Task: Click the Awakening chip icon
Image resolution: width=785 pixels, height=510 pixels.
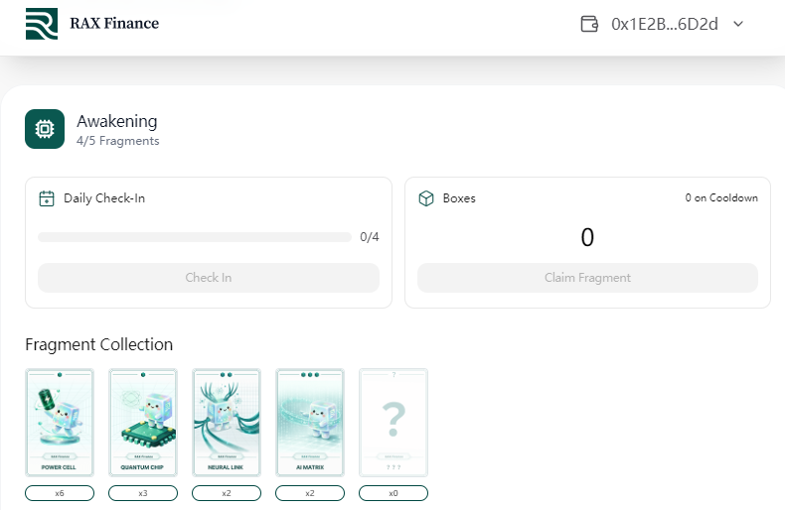Action: coord(45,129)
